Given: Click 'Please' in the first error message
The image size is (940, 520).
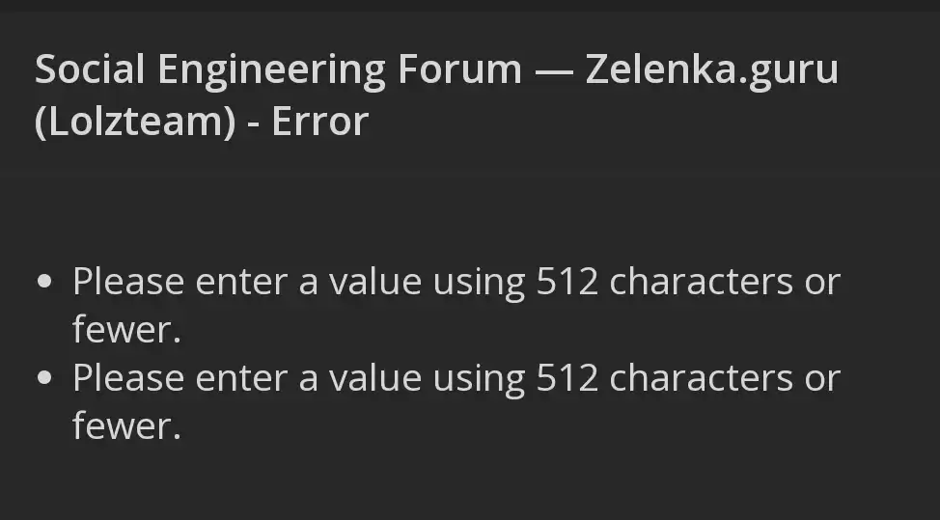Looking at the screenshot, I should pyautogui.click(x=128, y=282).
